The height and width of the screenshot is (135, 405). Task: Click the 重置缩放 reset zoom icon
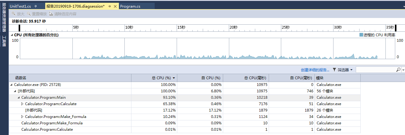tap(29, 14)
